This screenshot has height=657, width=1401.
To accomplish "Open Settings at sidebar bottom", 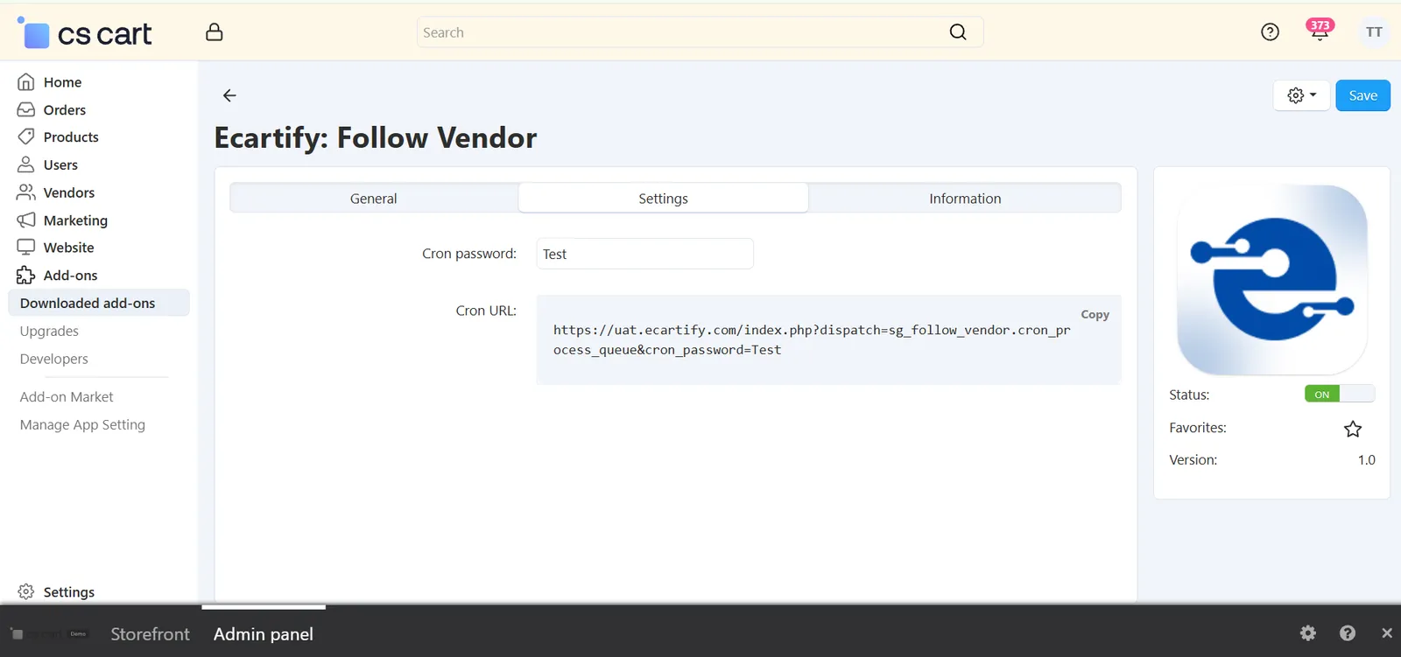I will [68, 592].
